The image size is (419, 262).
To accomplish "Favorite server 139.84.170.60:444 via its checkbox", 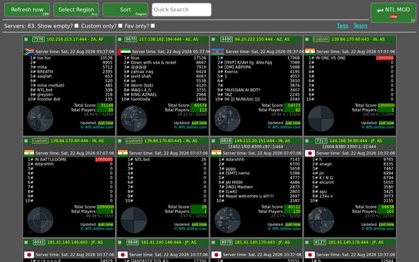I will click(26, 141).
